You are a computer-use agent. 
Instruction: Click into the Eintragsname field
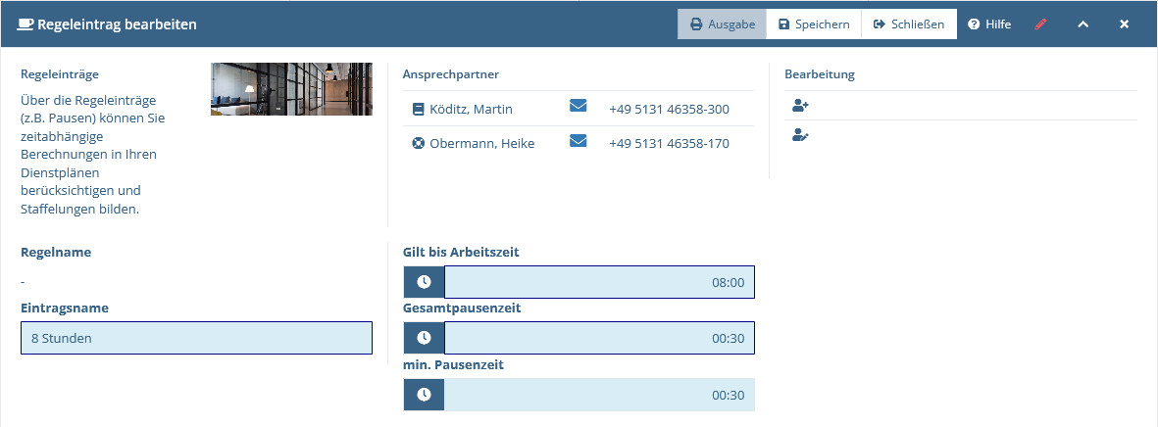coord(196,339)
